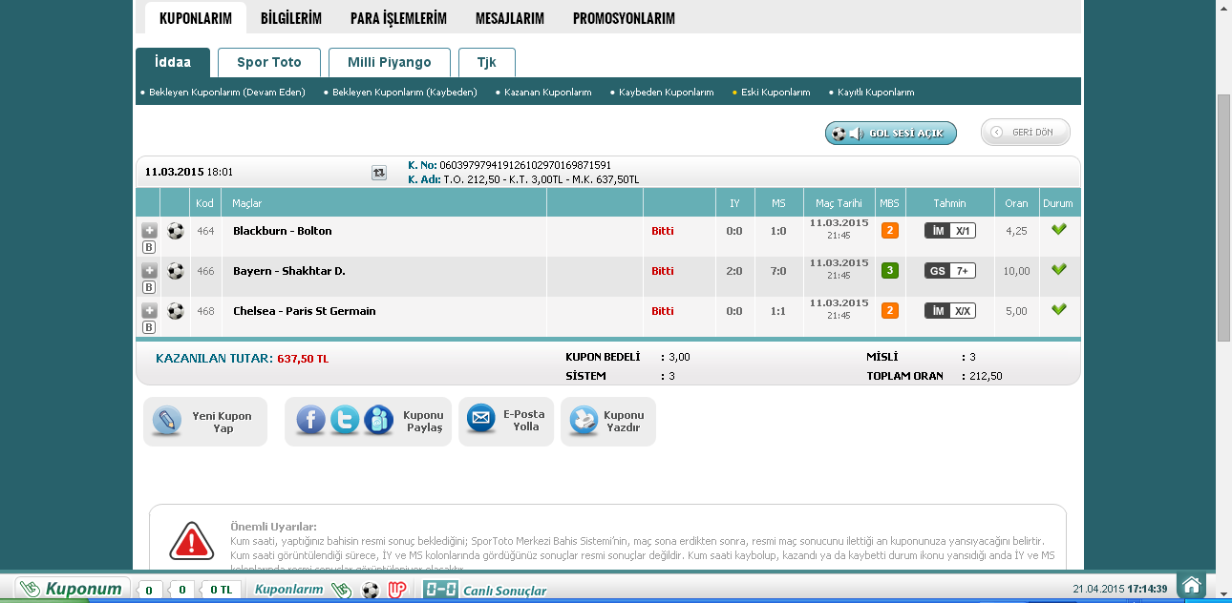Click the Chelsea - Paris St Germain match name
1232x603 pixels.
pos(305,311)
